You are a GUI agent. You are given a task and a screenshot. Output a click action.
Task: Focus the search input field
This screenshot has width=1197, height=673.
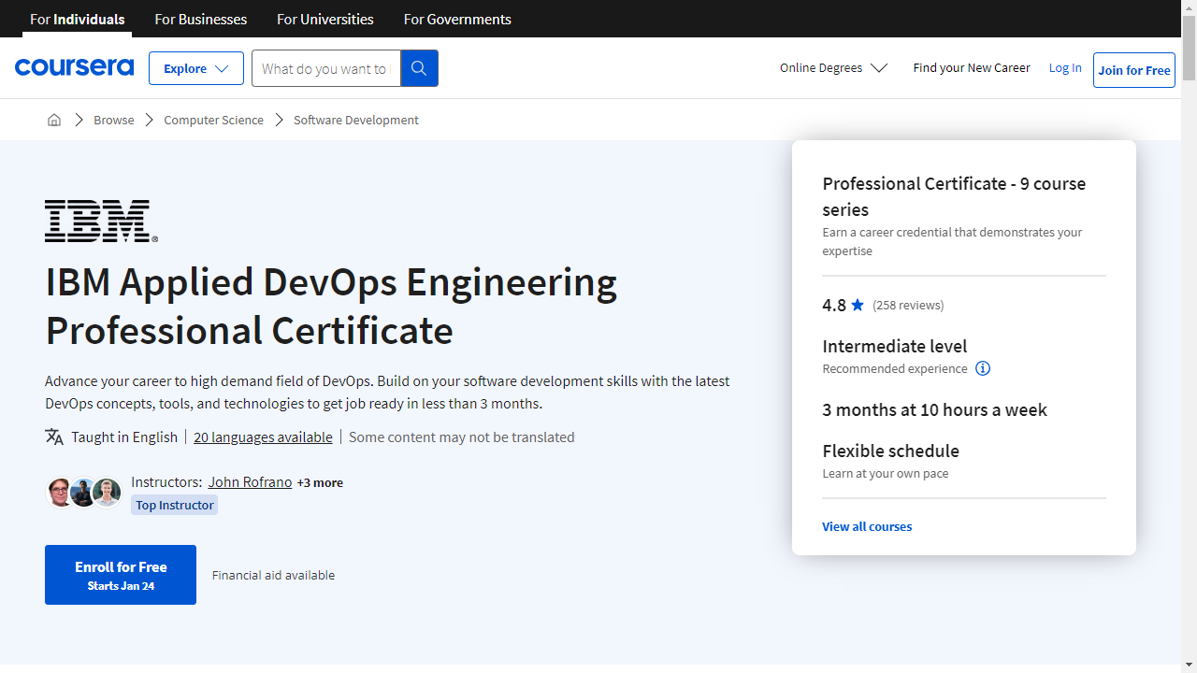pyautogui.click(x=325, y=68)
